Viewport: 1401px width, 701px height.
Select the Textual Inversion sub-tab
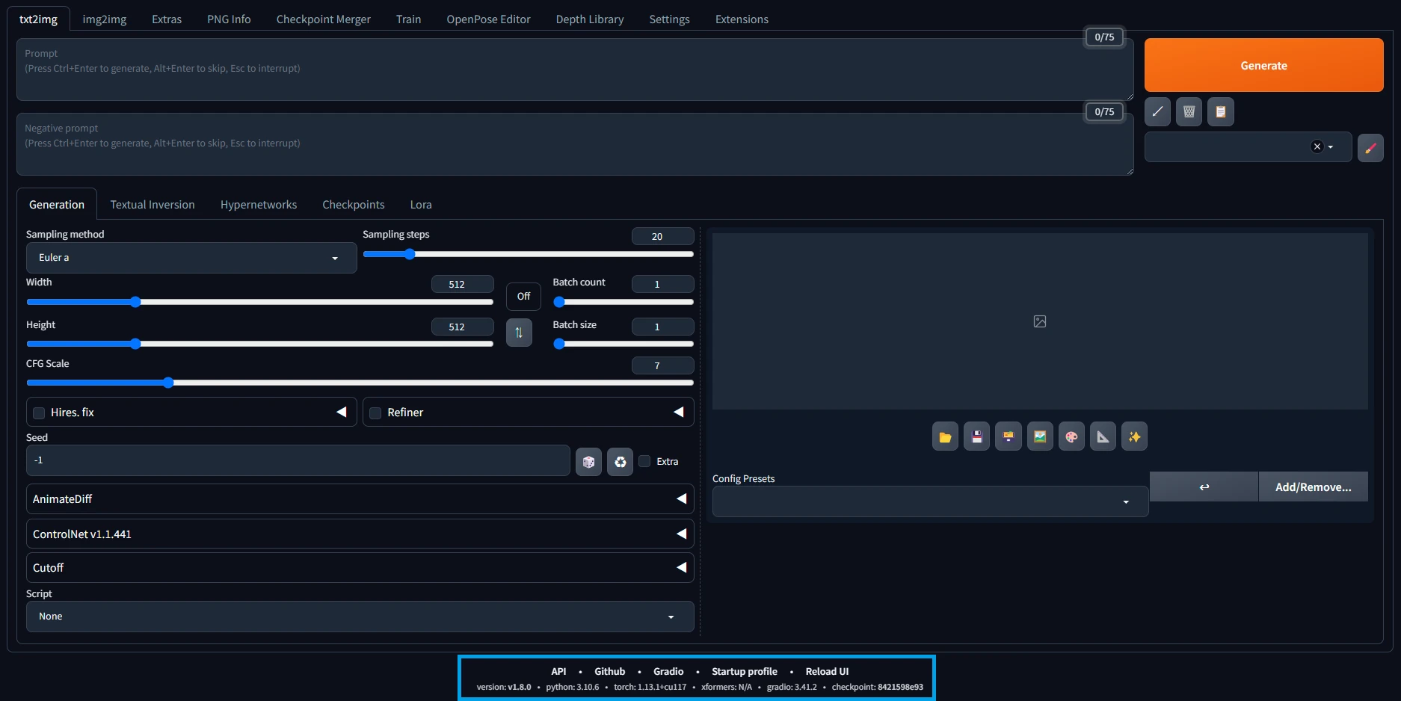coord(153,205)
